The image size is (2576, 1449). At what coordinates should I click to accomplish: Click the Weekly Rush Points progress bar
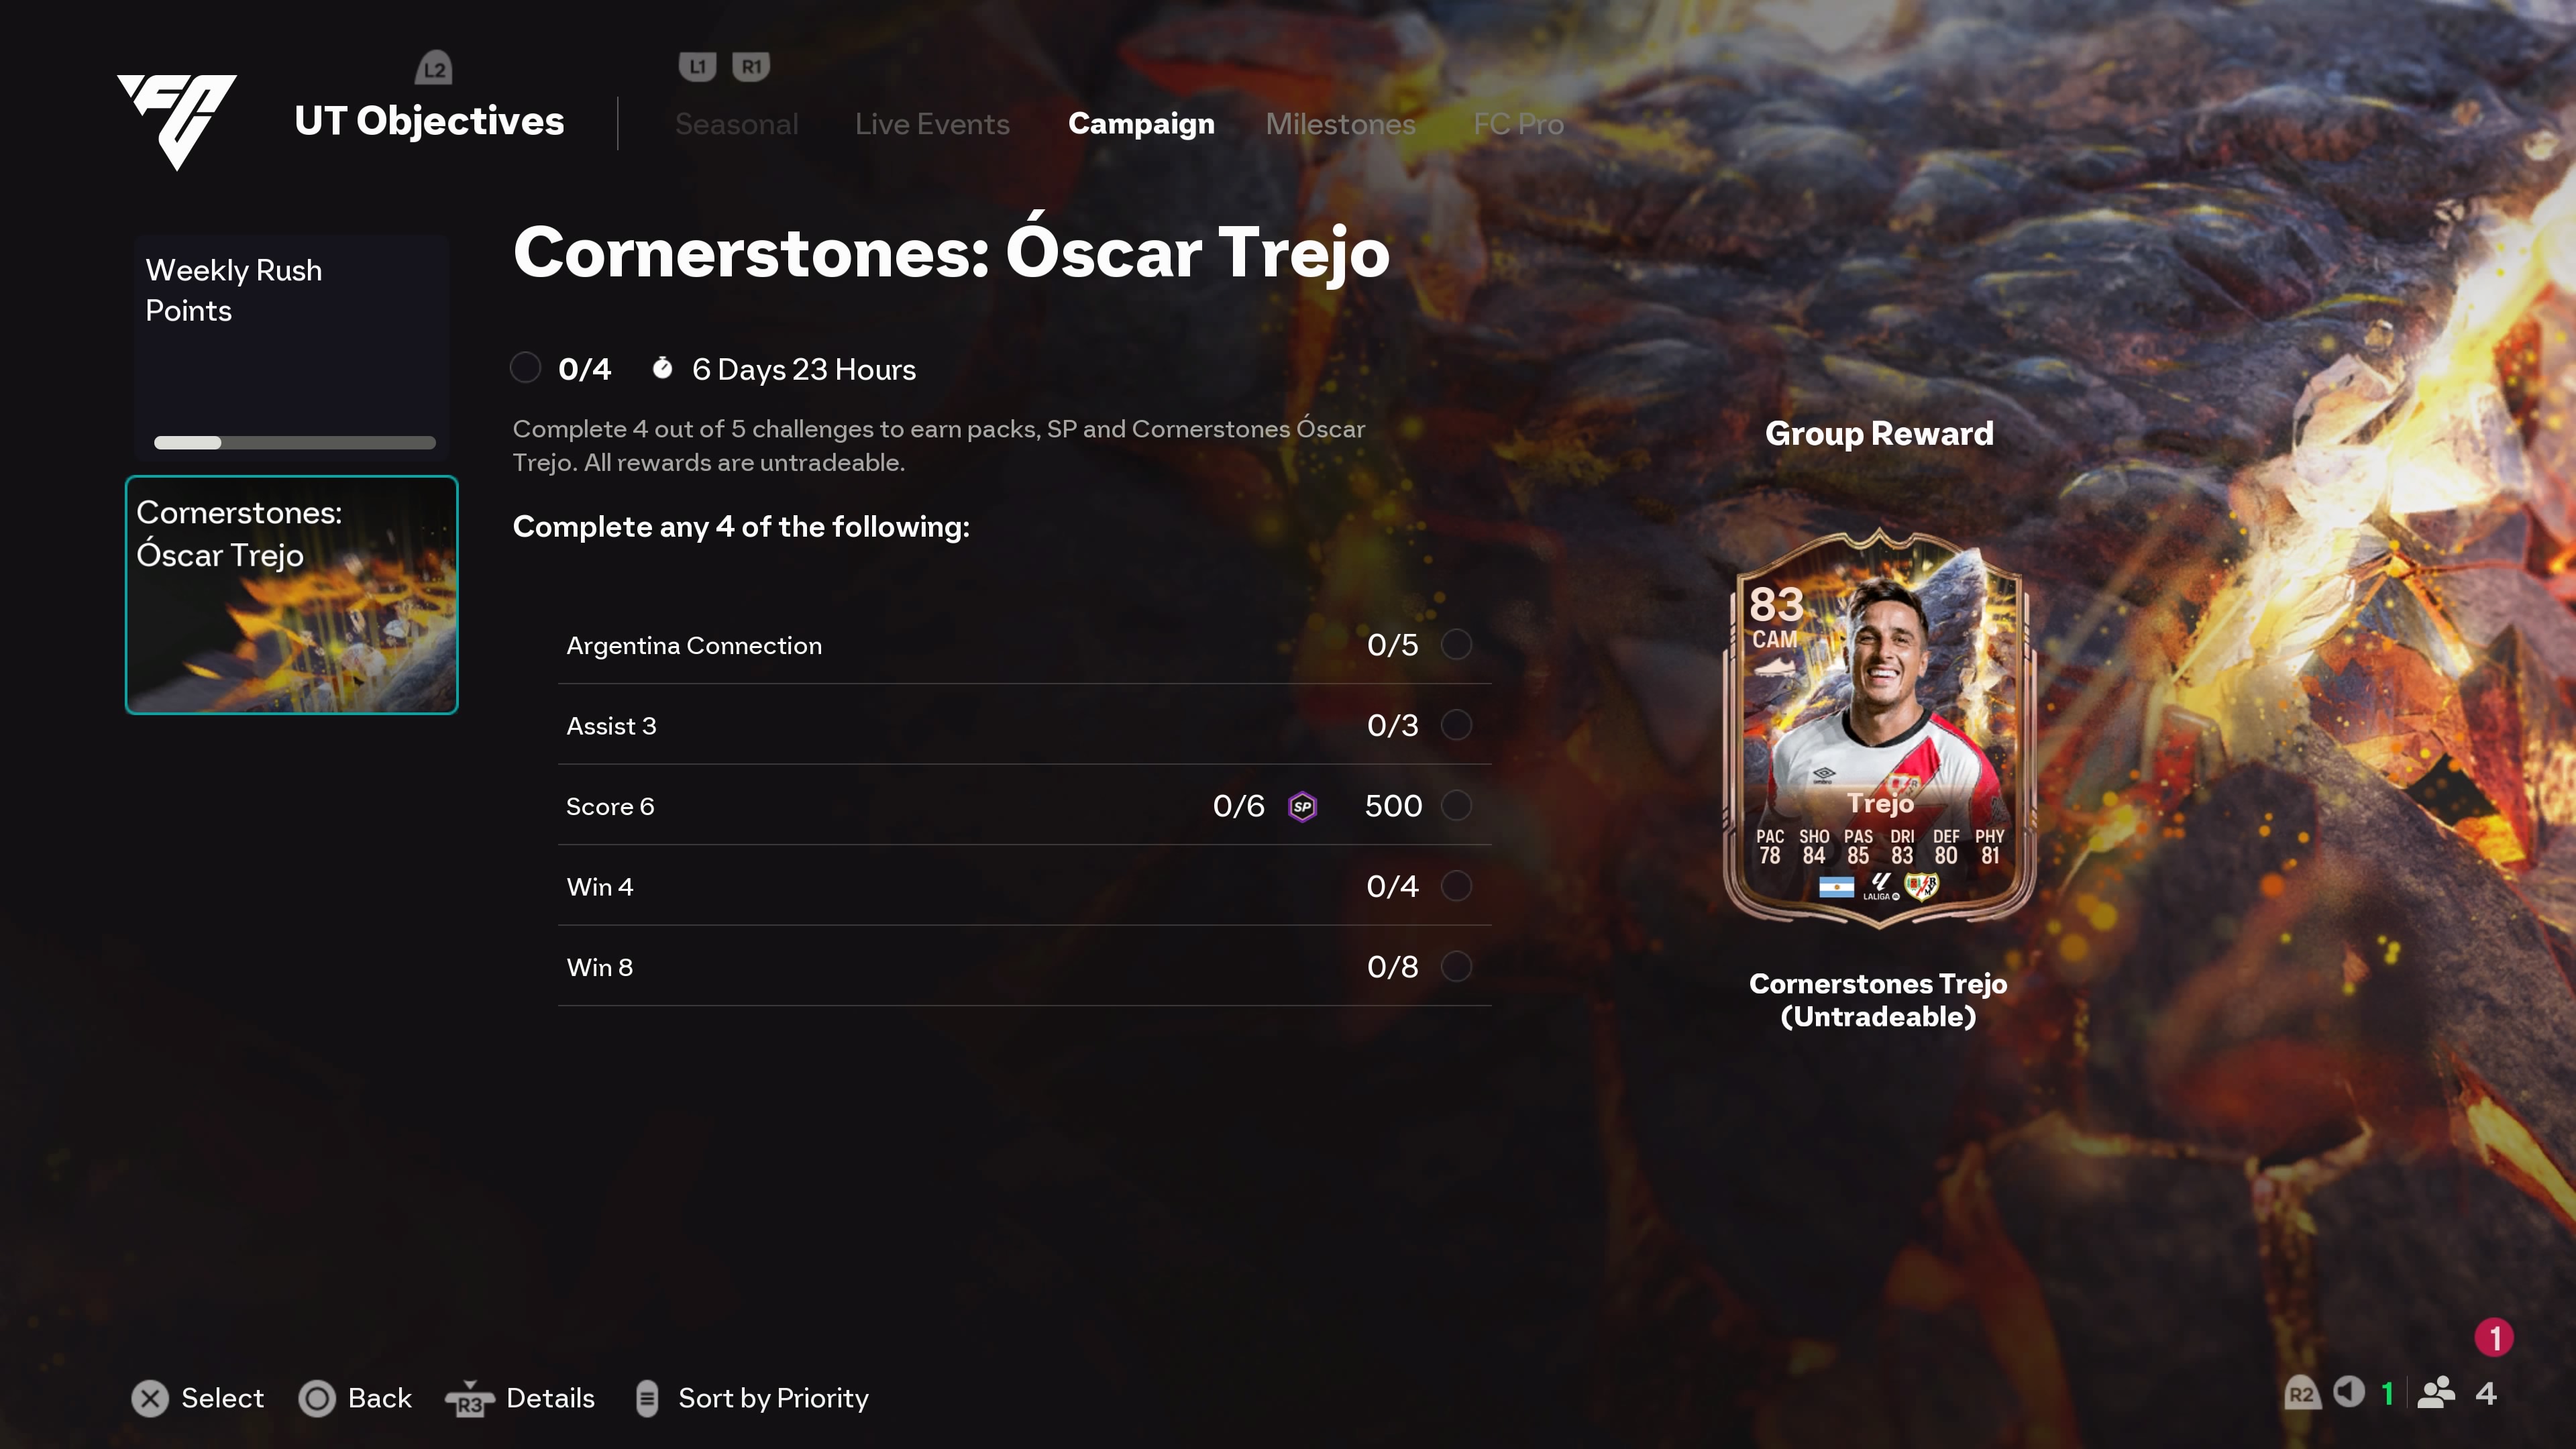(294, 442)
